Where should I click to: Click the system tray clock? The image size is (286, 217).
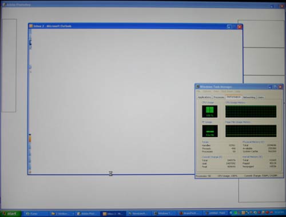tap(279, 212)
